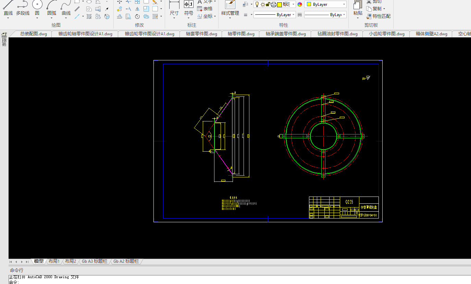Select the 多段线 polyline tool
This screenshot has height=284, width=471.
[23, 8]
